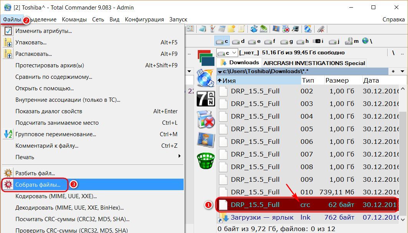Switch to the Downloads tab
Screen dimensions: 408x233
pyautogui.click(x=239, y=62)
